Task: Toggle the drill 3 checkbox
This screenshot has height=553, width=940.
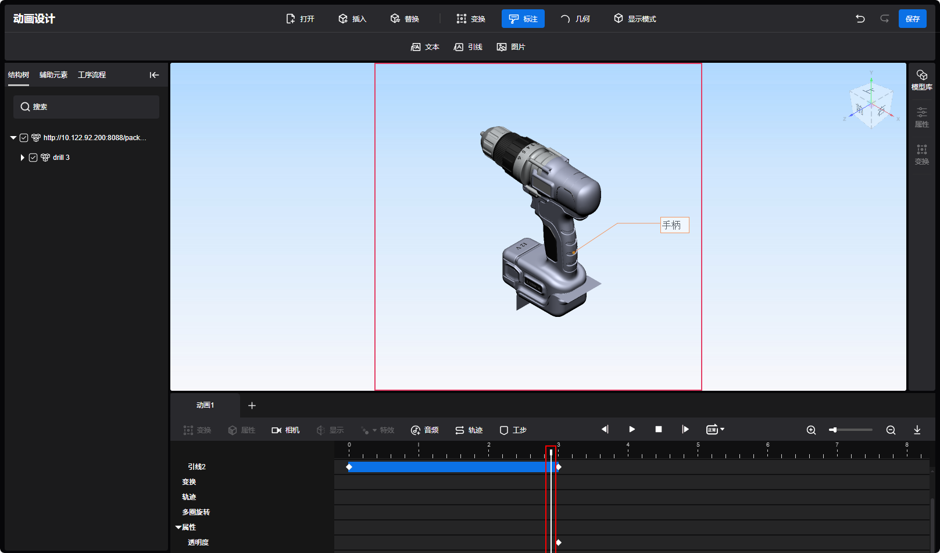Action: pyautogui.click(x=33, y=158)
